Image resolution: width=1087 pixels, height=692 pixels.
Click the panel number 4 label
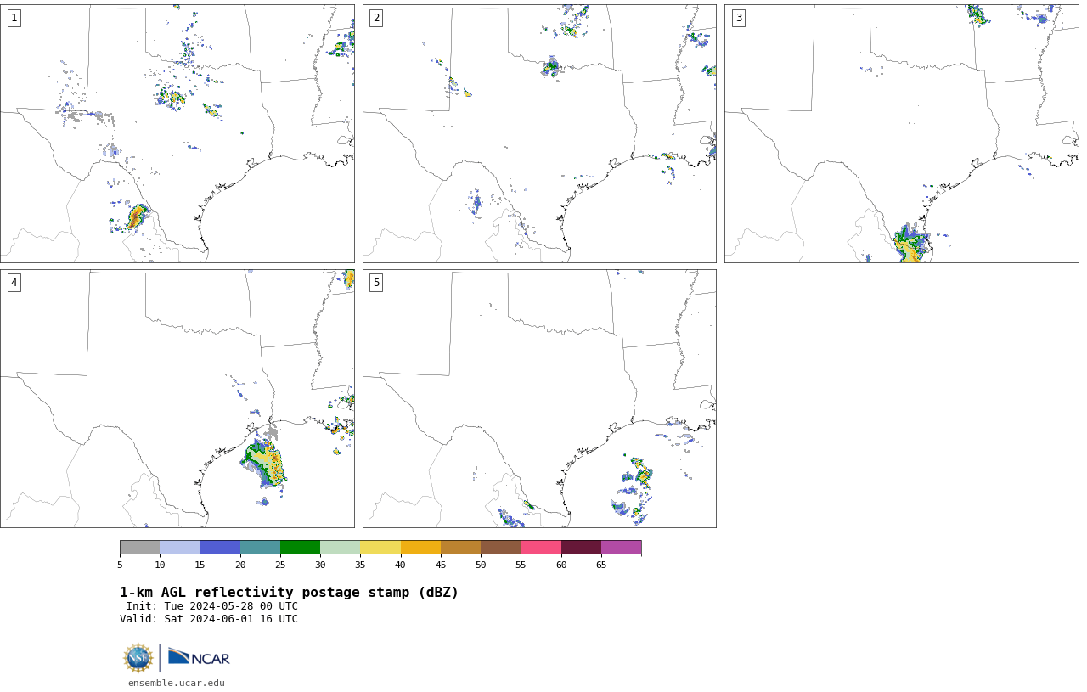tap(14, 283)
